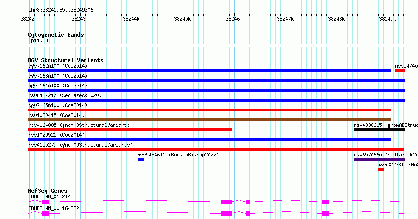Select the DGV Structural Variants track title

66,60
